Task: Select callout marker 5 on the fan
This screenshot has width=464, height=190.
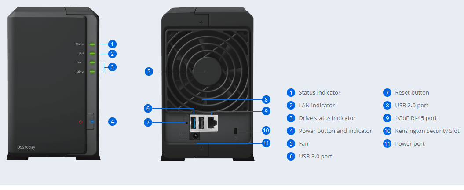Action: [149, 71]
